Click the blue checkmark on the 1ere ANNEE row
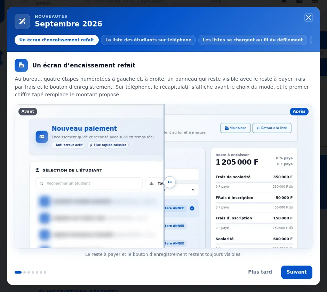The height and width of the screenshot is (292, 327). tap(192, 208)
